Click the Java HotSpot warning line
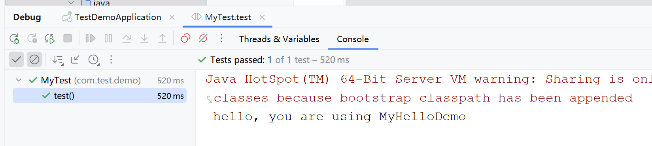 pos(429,79)
